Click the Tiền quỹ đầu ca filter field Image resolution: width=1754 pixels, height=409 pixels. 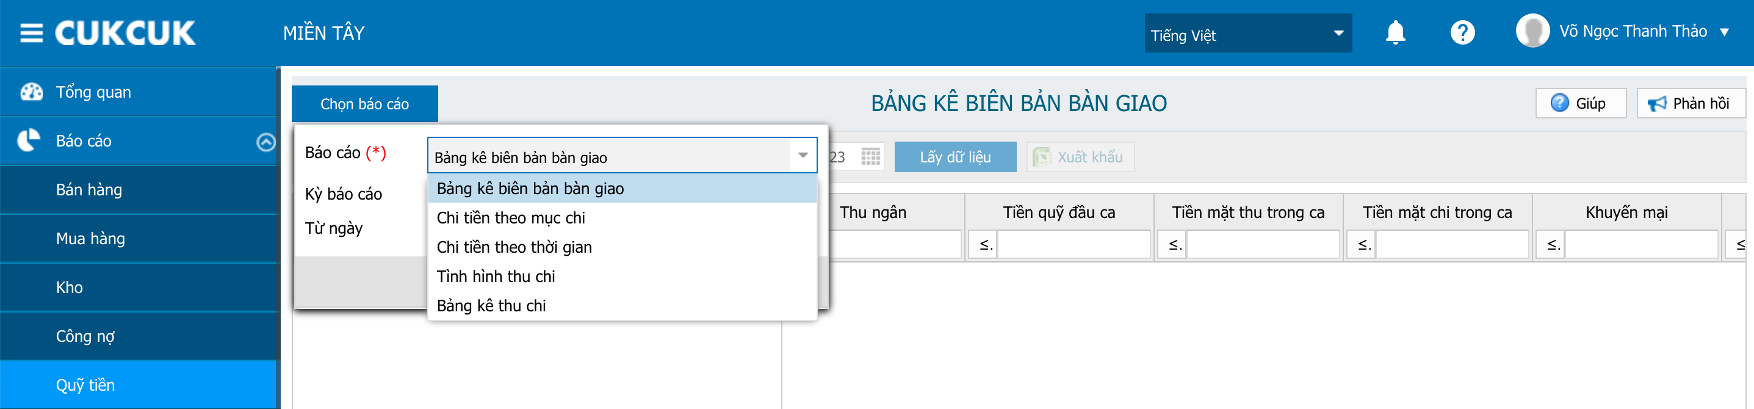coord(1074,244)
